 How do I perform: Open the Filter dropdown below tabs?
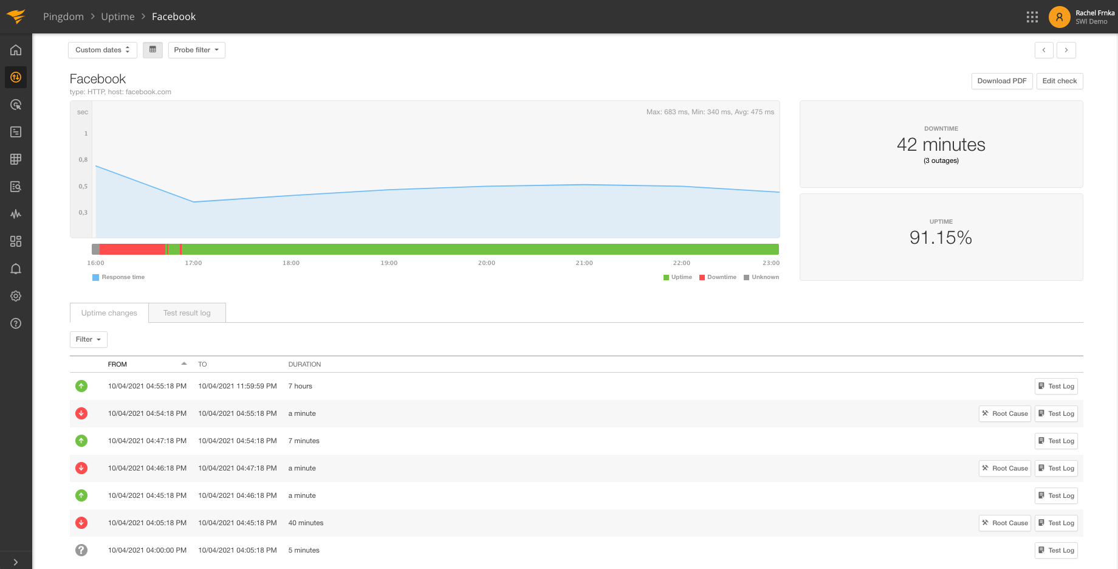pyautogui.click(x=89, y=339)
